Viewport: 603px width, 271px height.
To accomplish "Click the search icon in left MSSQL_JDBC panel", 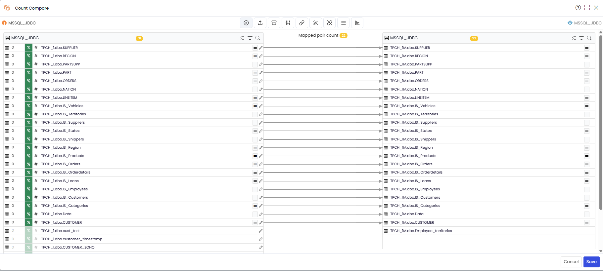I will 258,38.
